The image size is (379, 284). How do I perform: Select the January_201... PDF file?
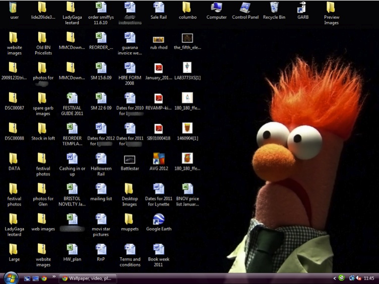pyautogui.click(x=159, y=71)
